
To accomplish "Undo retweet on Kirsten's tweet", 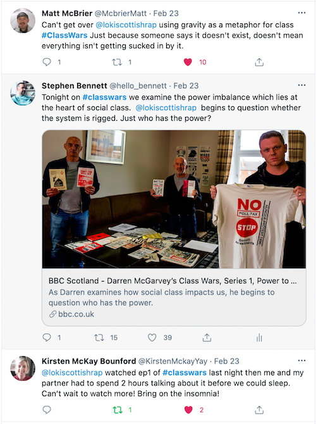I will coord(118,410).
